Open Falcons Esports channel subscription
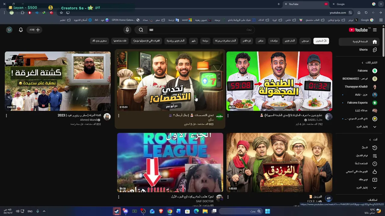 click(360, 103)
